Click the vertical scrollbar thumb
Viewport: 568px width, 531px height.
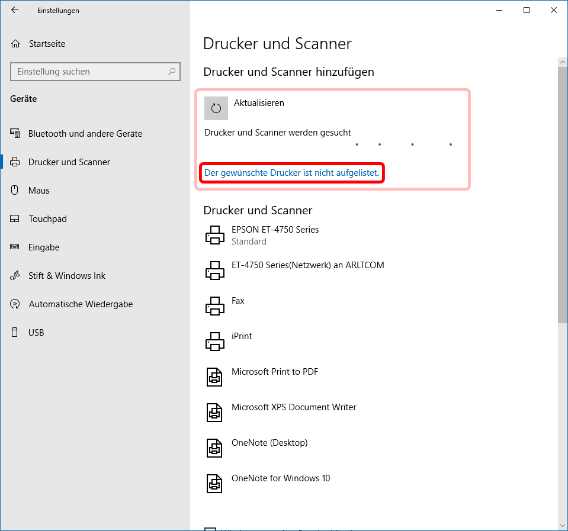tap(563, 195)
